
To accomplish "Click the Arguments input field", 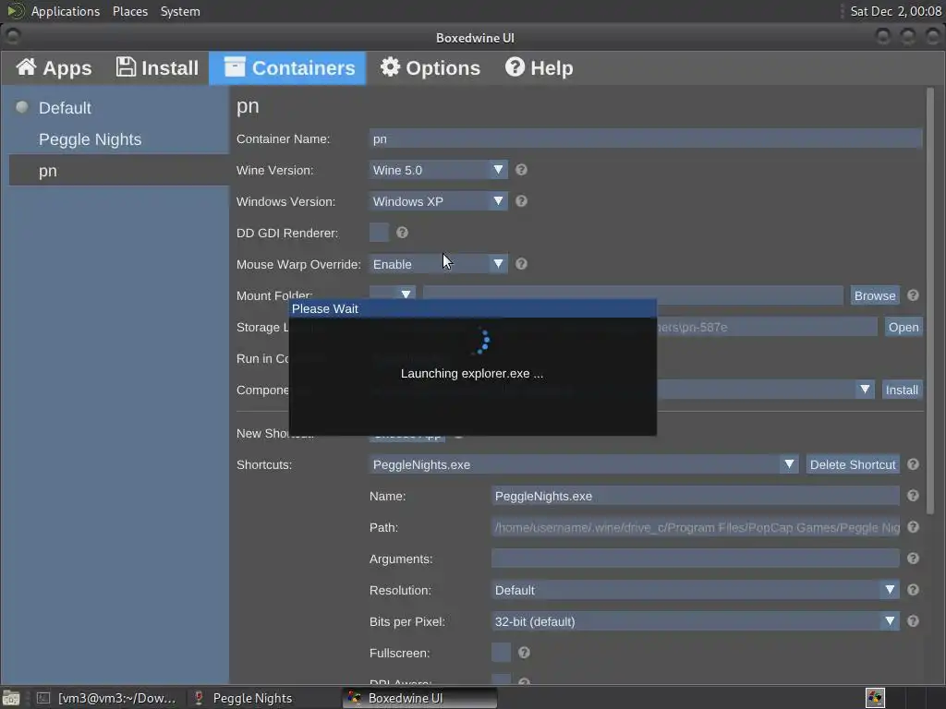I will tap(695, 559).
